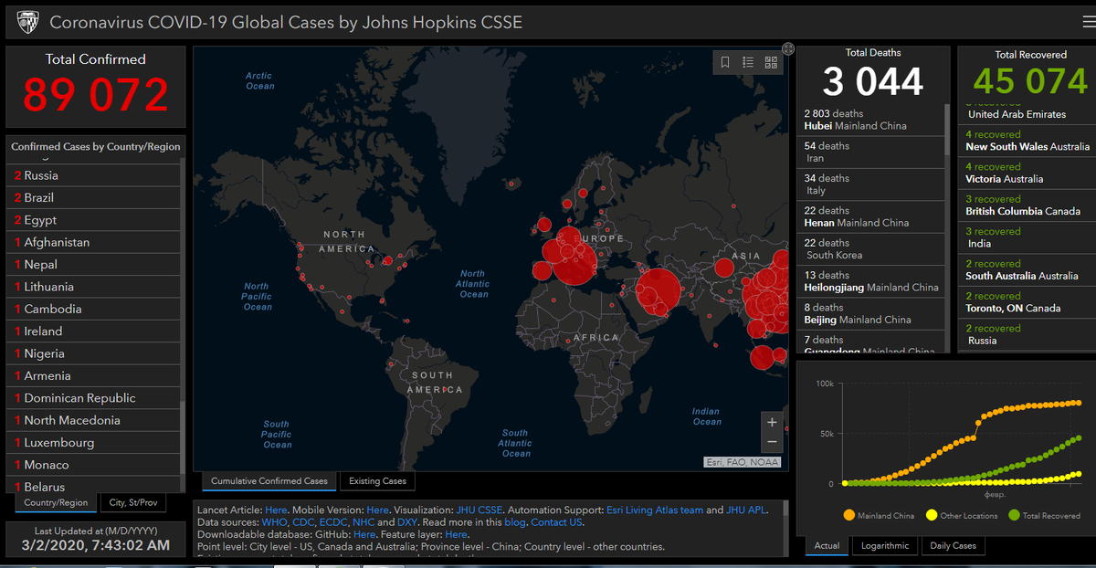This screenshot has height=568, width=1096.
Task: Toggle the Other Locations legend marker
Action: pos(932,515)
